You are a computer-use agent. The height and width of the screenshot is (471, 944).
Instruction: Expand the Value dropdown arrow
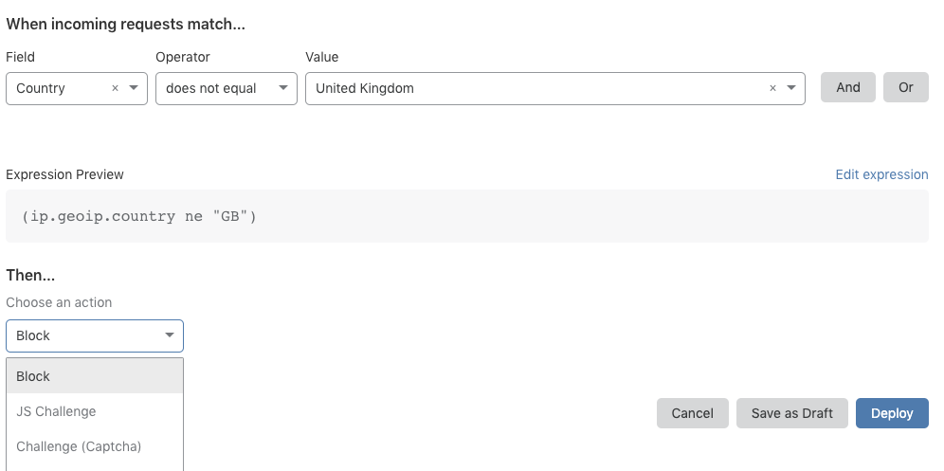[790, 88]
